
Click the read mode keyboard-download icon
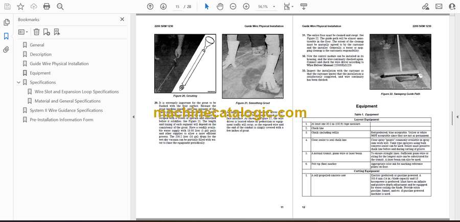pyautogui.click(x=304, y=7)
